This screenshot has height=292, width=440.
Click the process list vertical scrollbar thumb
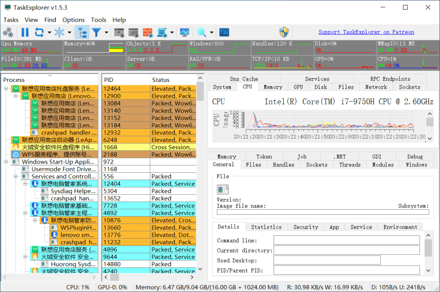(200, 91)
